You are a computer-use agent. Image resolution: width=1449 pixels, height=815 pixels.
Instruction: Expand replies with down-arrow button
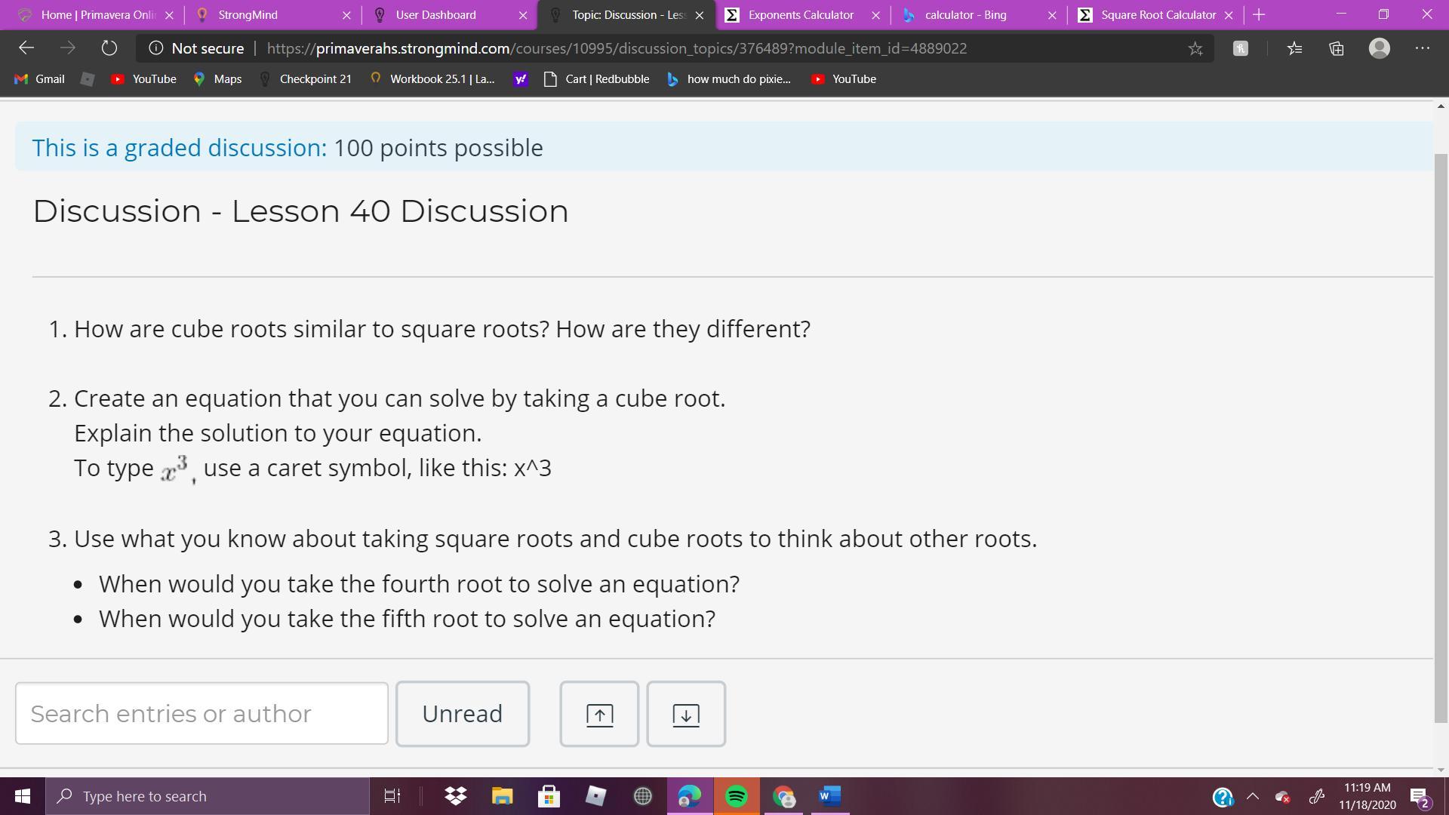[x=685, y=714]
